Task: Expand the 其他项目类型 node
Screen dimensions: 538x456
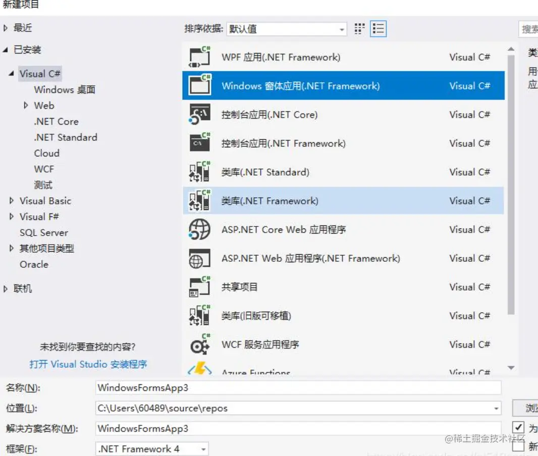Action: pyautogui.click(x=11, y=248)
